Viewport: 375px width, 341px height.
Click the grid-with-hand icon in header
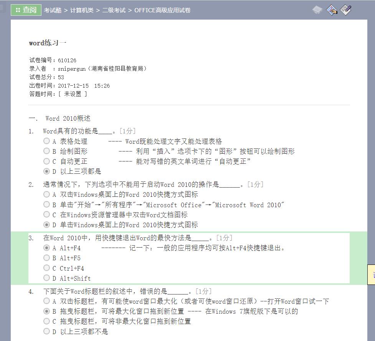(x=332, y=10)
